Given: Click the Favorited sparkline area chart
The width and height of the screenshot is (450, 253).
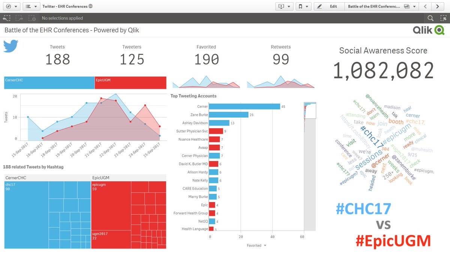Looking at the screenshot, I should [206, 82].
